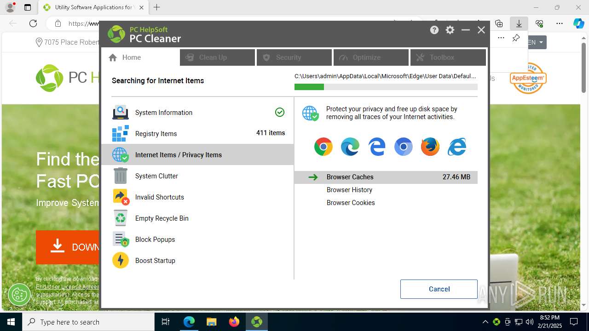Click the Block Popups shield icon

coord(121,239)
